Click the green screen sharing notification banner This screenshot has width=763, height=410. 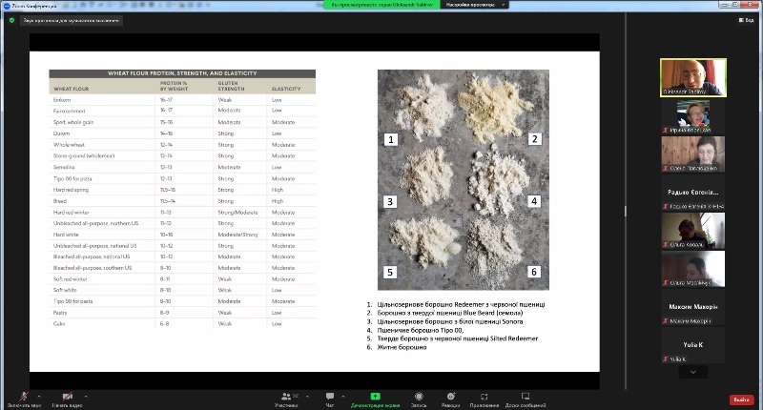tap(381, 6)
